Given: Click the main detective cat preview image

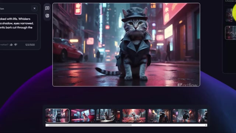Looking at the screenshot, I should 126,45.
